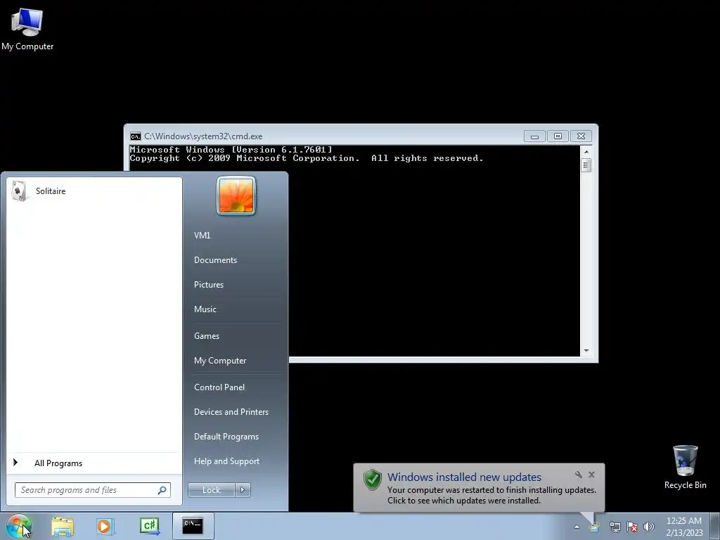Open Default Programs
The height and width of the screenshot is (540, 720).
tap(226, 437)
